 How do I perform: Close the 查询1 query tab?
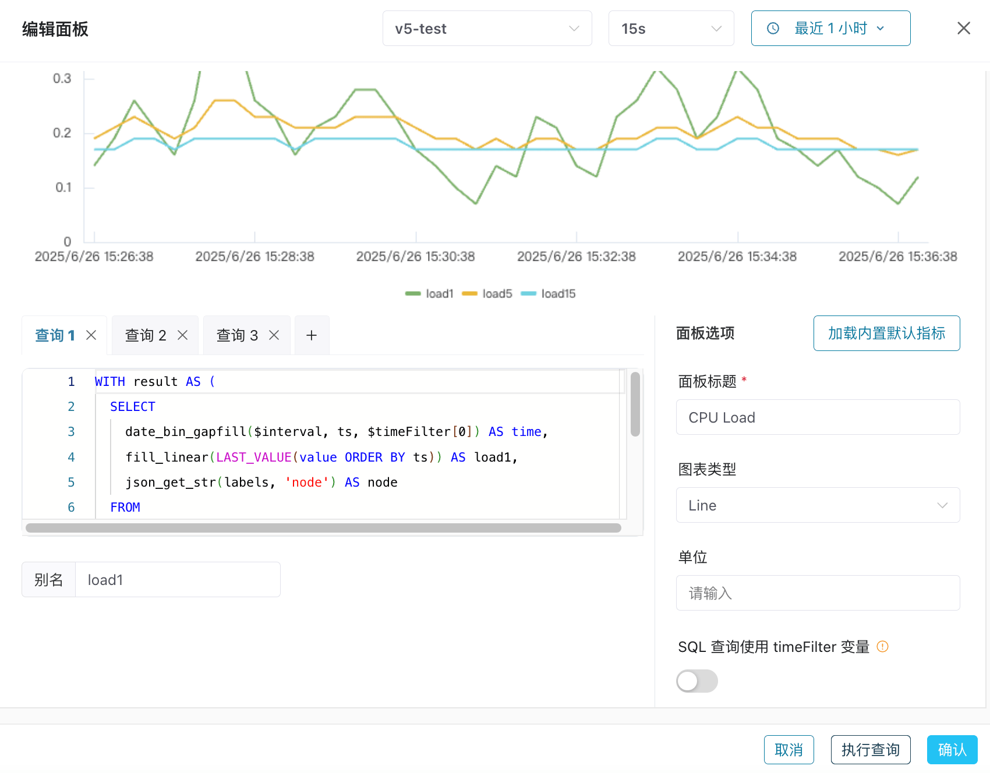pyautogui.click(x=91, y=335)
